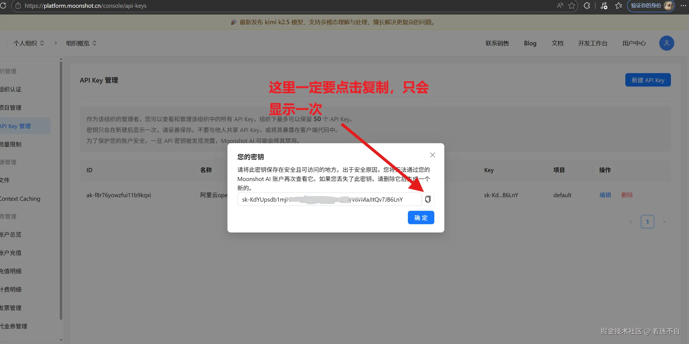Viewport: 689px width, 344px height.
Task: Click the API key text field in the dialog
Action: pyautogui.click(x=329, y=199)
